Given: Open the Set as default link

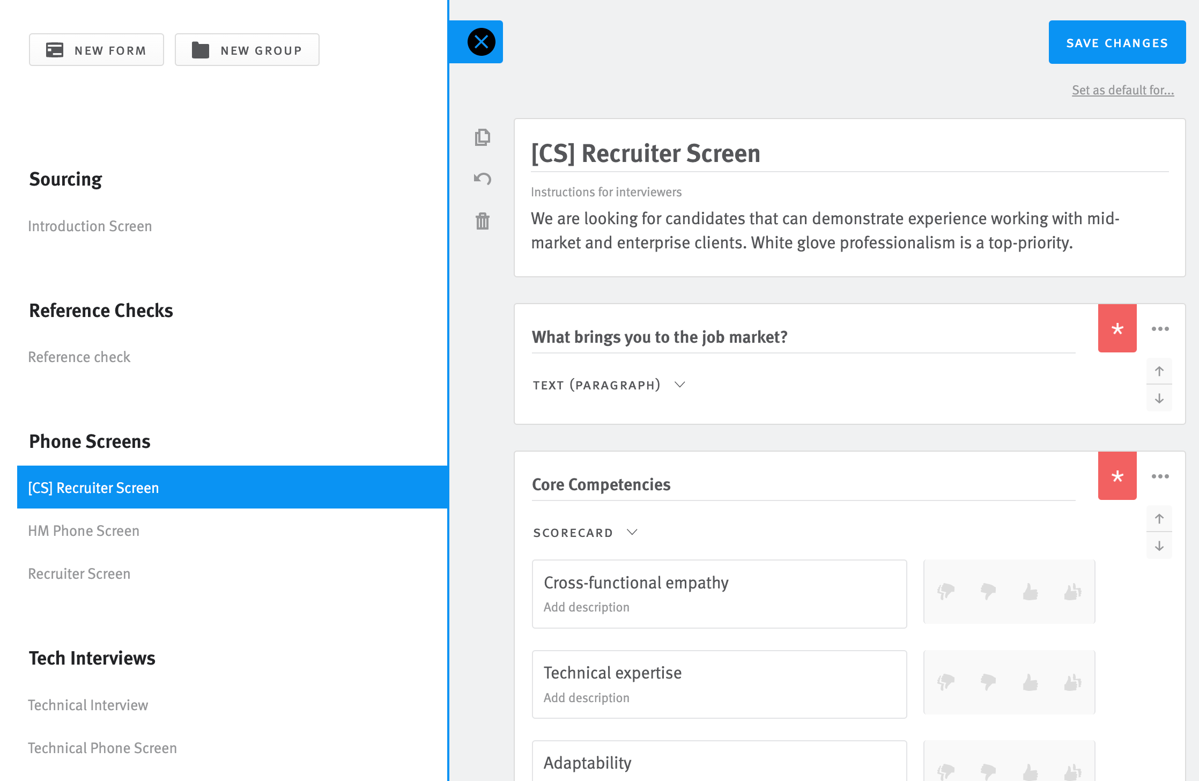Looking at the screenshot, I should click(x=1123, y=90).
